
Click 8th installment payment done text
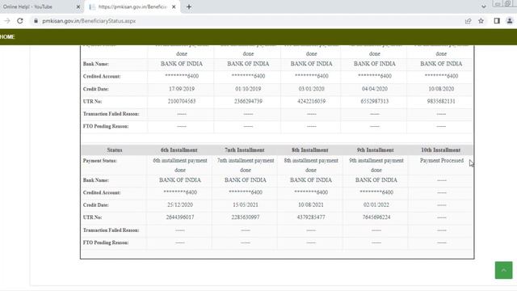[310, 165]
